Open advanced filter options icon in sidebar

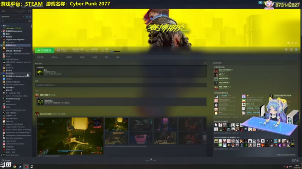point(29,21)
